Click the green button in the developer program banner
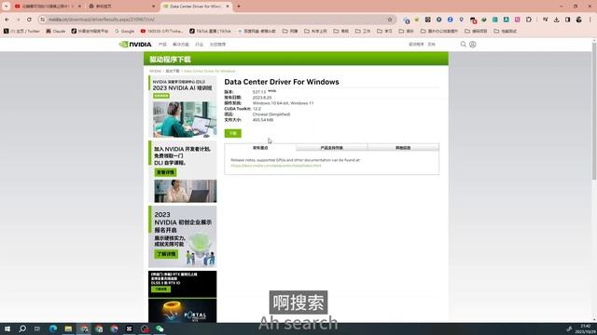 point(165,172)
